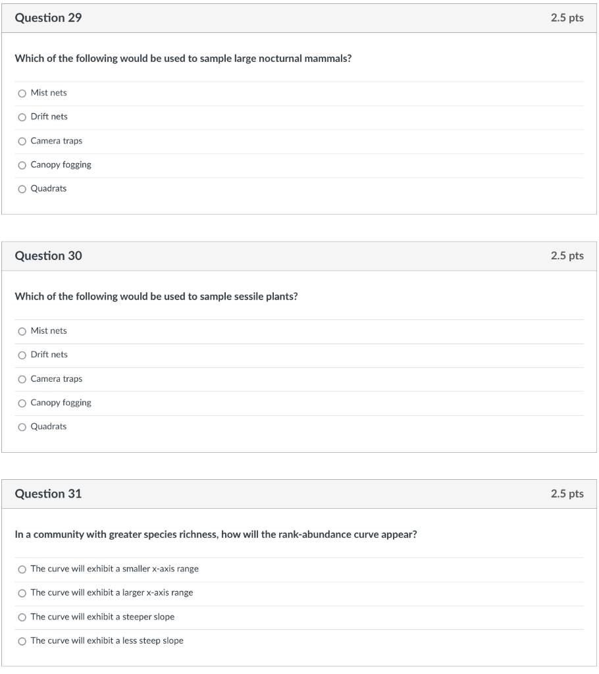Pick Camera traps under Question 30
The height and width of the screenshot is (674, 599).
(x=22, y=378)
